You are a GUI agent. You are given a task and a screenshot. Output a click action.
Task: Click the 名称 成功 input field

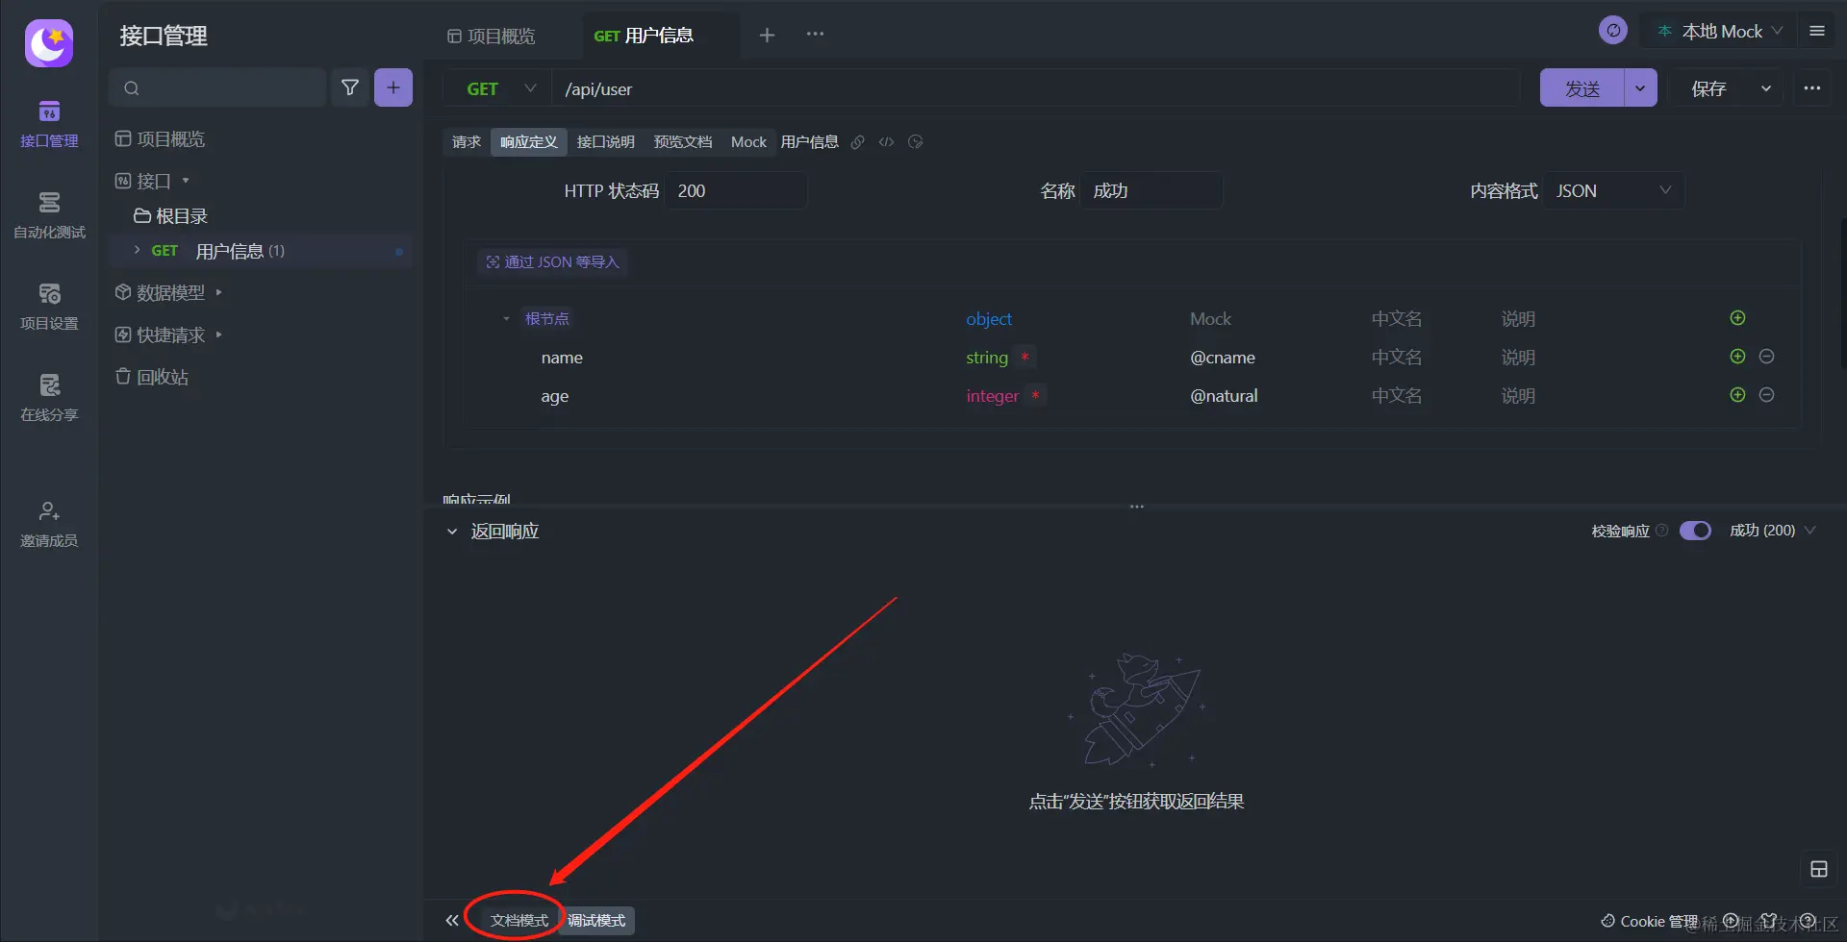tap(1152, 191)
